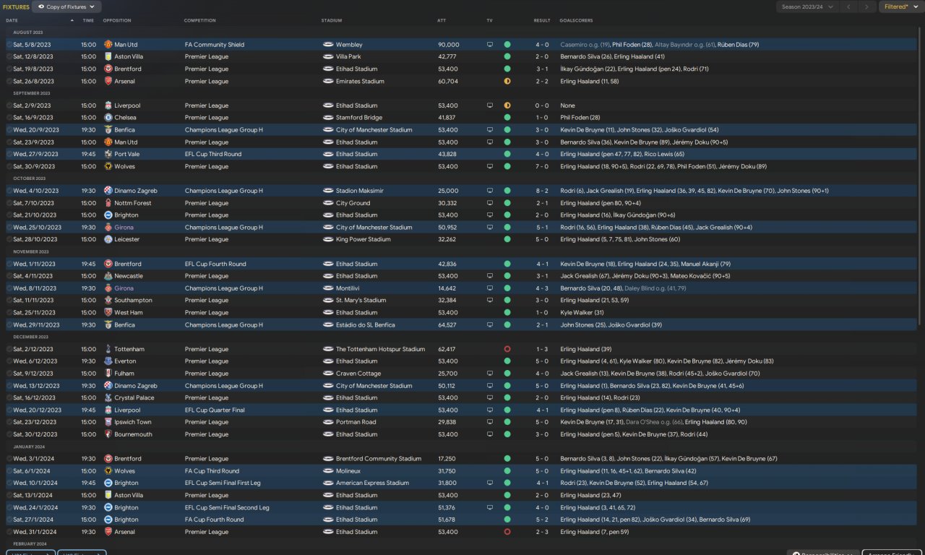Click the red loss indicator in the Tottenham row
The width and height of the screenshot is (925, 555).
(507, 349)
